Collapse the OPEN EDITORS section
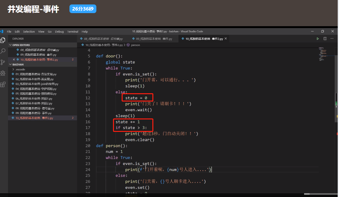 [43, 45]
